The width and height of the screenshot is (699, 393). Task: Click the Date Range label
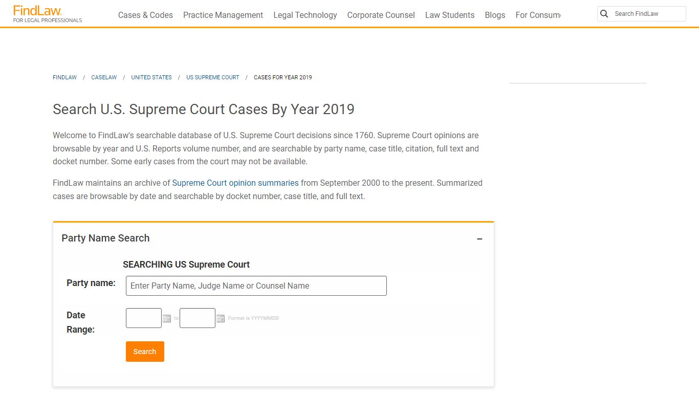coord(81,322)
